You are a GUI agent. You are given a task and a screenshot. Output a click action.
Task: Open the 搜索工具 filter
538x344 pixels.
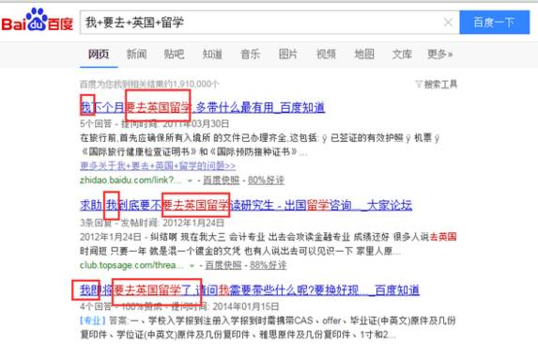pyautogui.click(x=437, y=84)
